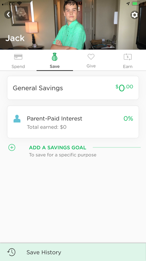Tap the $0.00 savings amount
This screenshot has height=261, width=146.
click(124, 88)
